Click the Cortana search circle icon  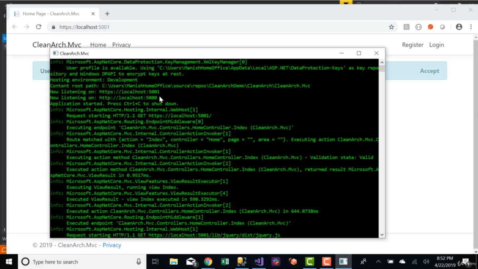(x=25, y=262)
